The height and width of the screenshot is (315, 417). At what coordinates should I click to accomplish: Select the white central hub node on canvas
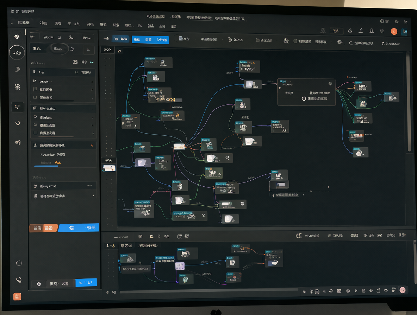(x=179, y=147)
